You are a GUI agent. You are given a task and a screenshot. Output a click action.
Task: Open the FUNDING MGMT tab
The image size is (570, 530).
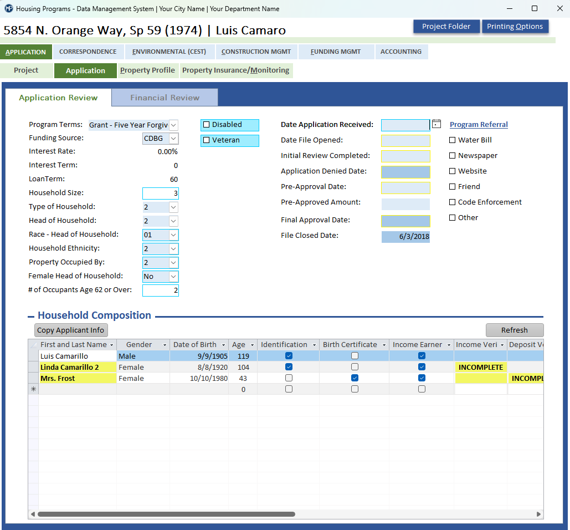tap(336, 52)
